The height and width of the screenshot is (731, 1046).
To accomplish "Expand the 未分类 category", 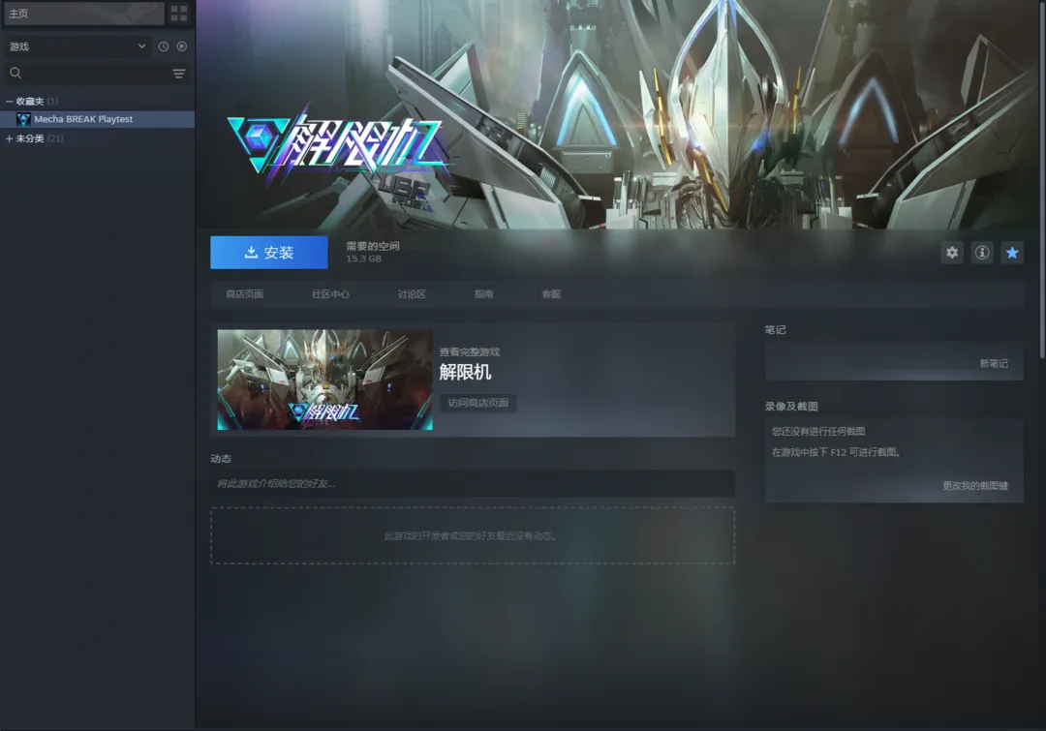I will (10, 138).
